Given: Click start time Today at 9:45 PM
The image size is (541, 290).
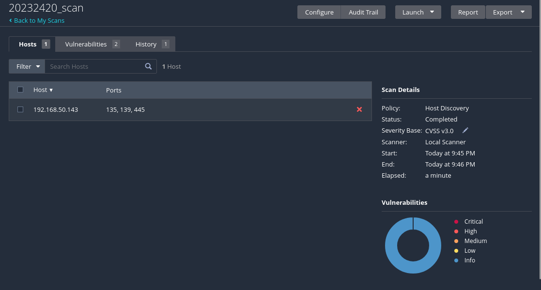Looking at the screenshot, I should point(450,153).
